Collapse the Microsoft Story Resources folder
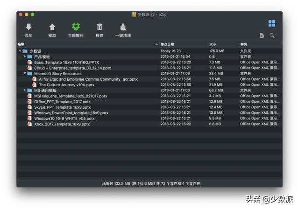This screenshot has height=209, width=299. tap(25, 73)
